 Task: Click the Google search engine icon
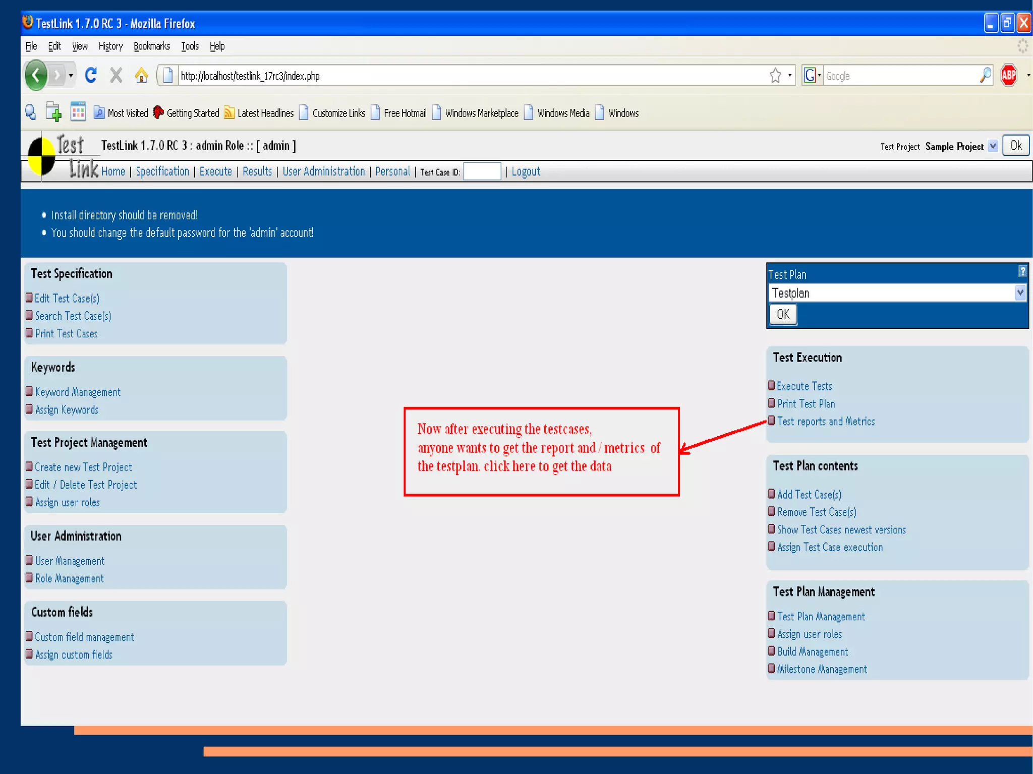pos(809,76)
